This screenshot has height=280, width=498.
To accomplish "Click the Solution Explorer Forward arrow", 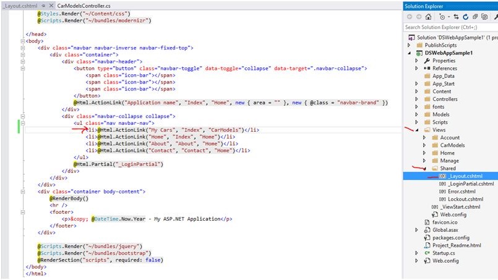I will click(x=419, y=17).
